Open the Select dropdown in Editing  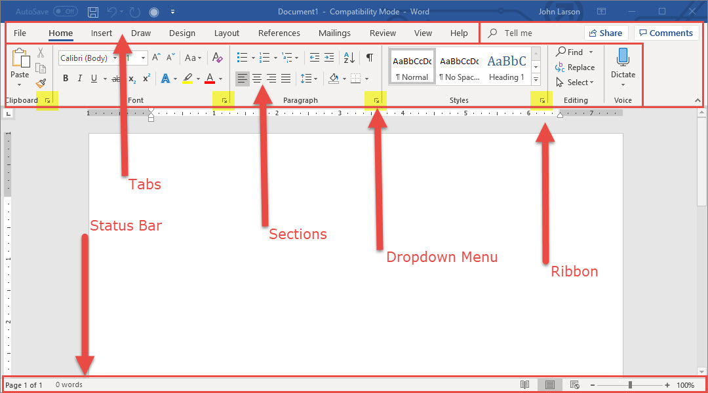tap(575, 83)
